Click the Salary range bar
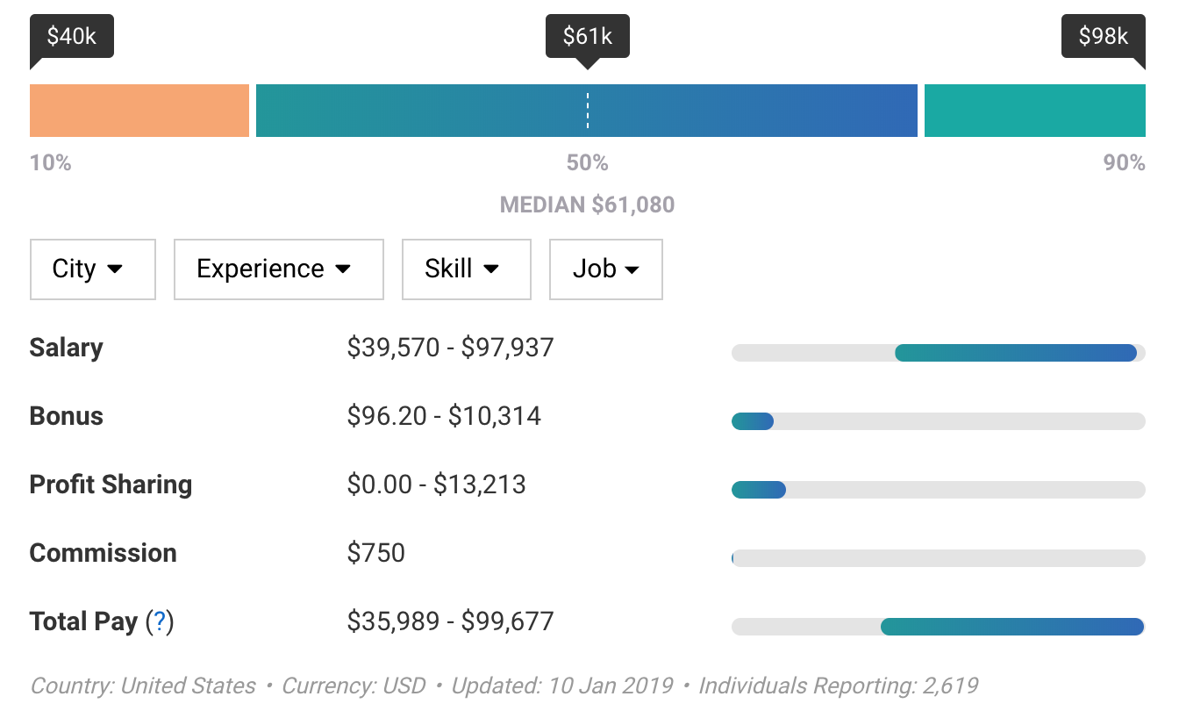 (1015, 353)
